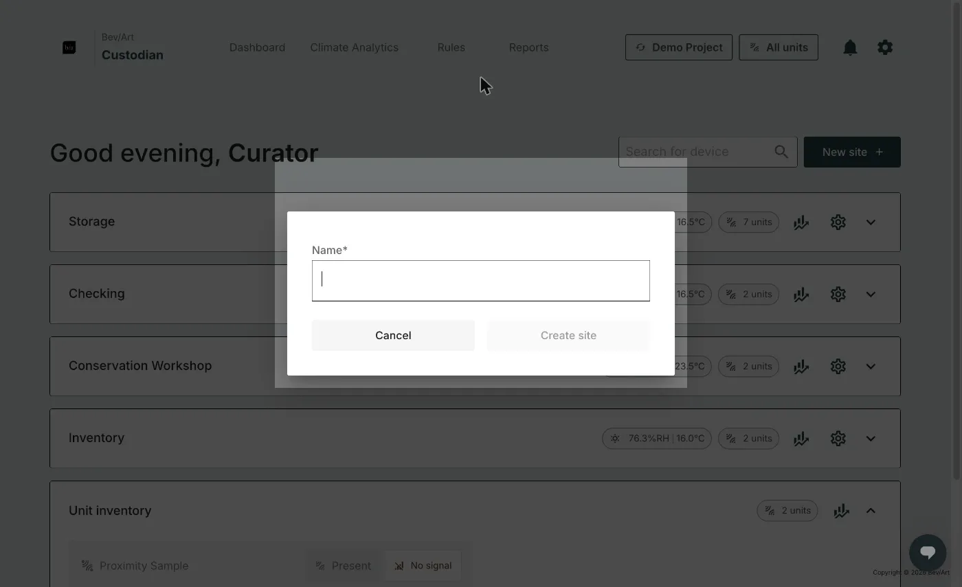The image size is (962, 587).
Task: Open Inventory site settings gear
Action: [x=838, y=439]
